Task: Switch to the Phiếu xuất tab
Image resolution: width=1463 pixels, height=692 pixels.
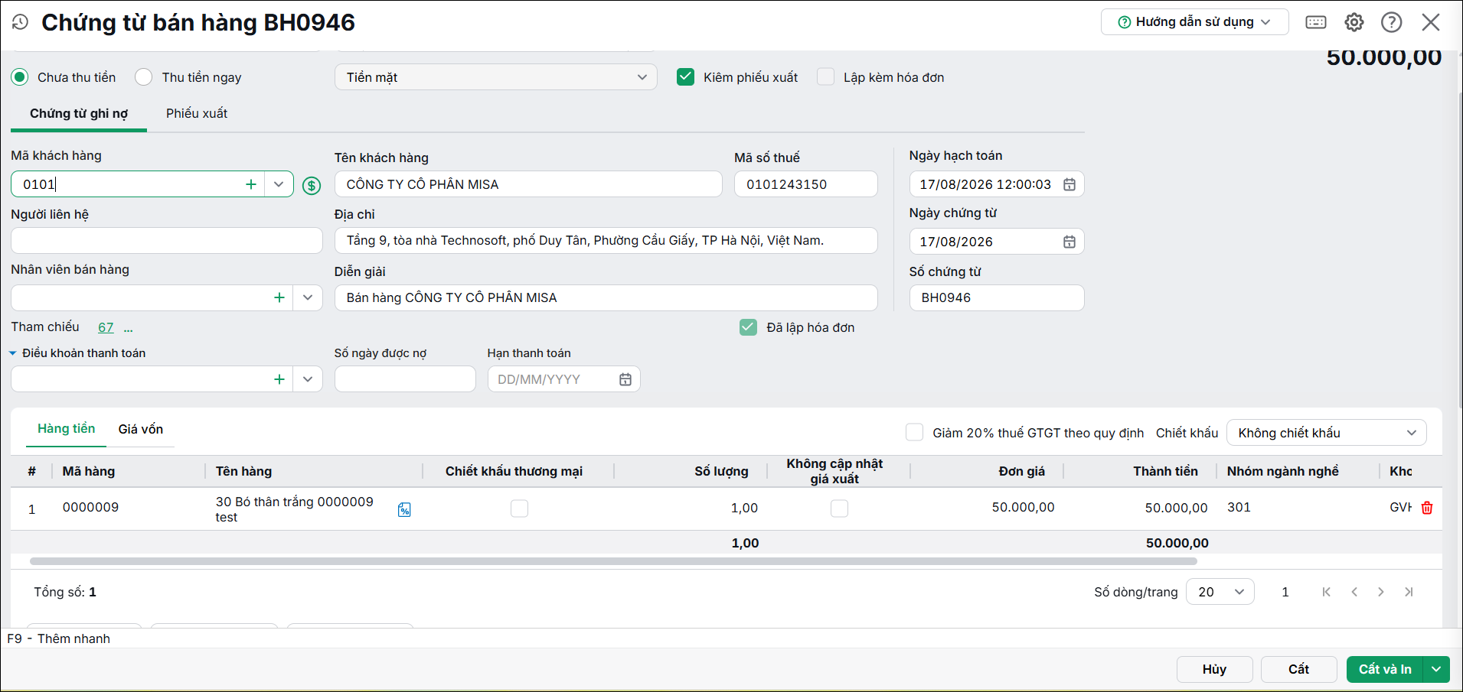Action: pos(197,113)
